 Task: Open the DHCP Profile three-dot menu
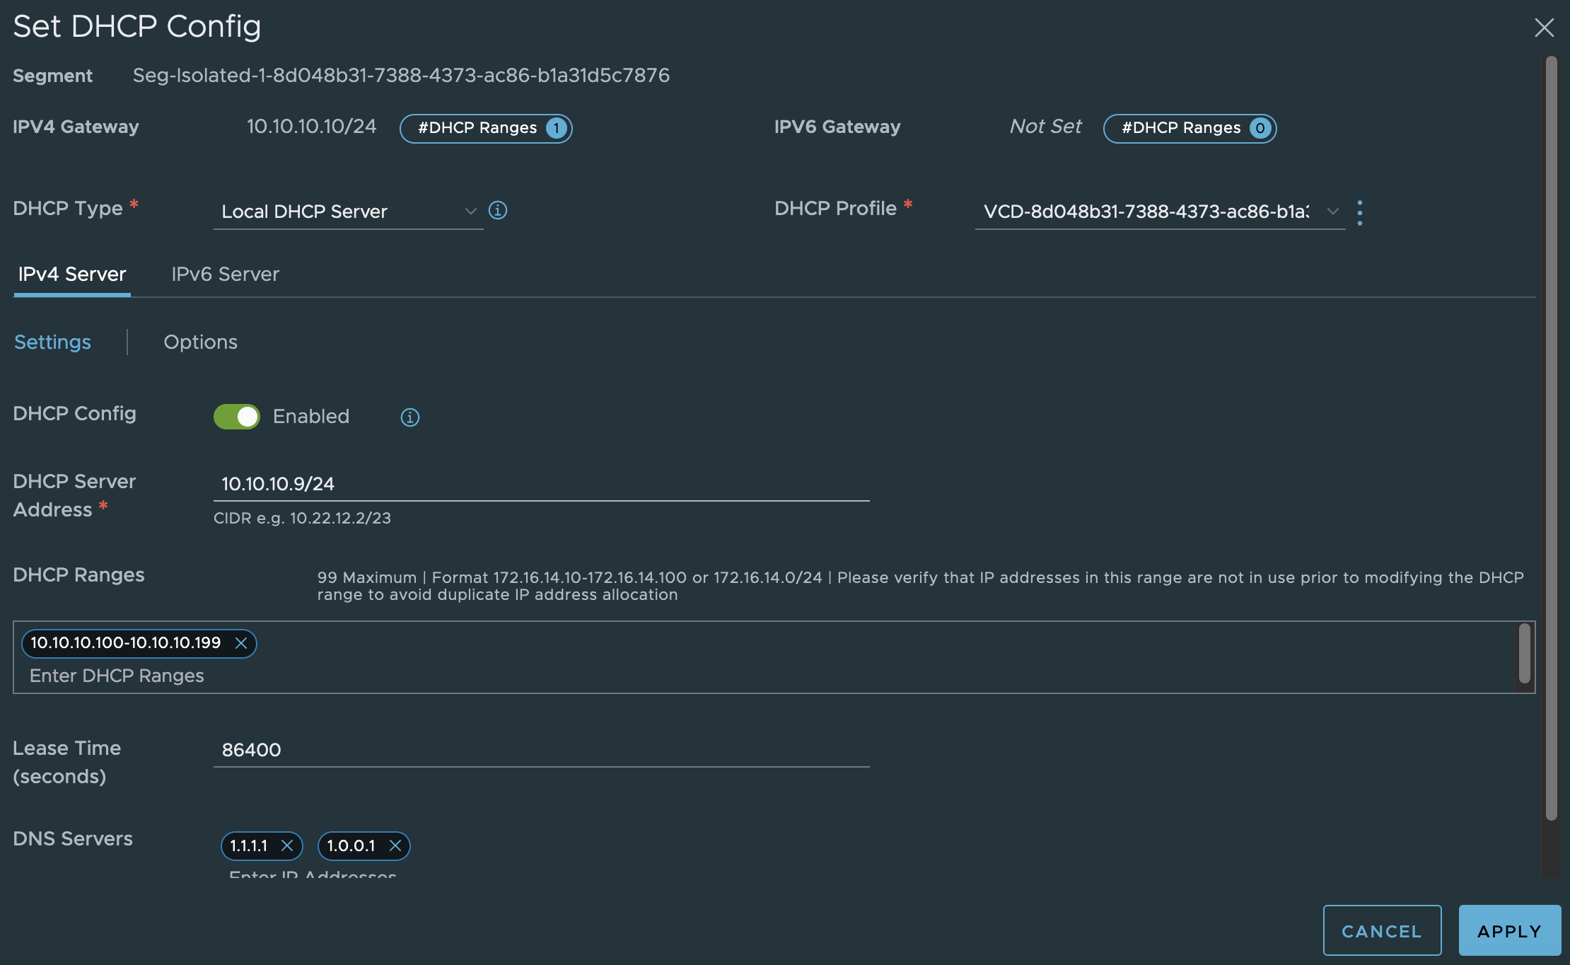point(1360,212)
